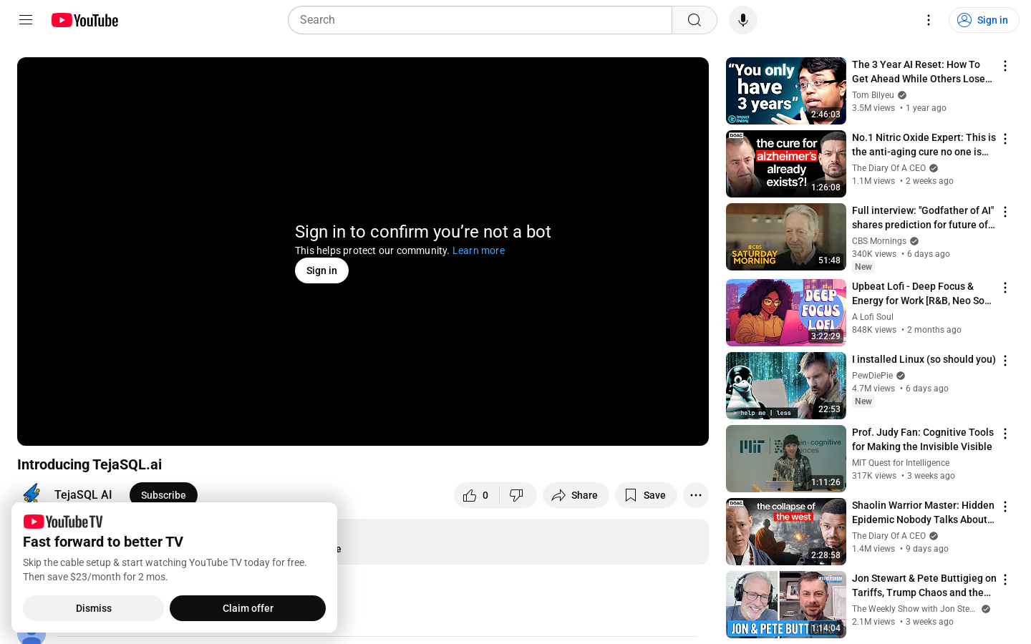
Task: Dislike the video with the thumbs-down
Action: coord(518,495)
